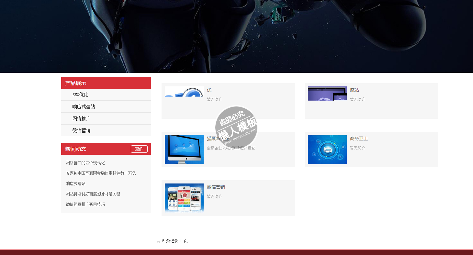473x255 pixels.
Task: View the article 微信运营推广实用技巧
Action: [85, 204]
